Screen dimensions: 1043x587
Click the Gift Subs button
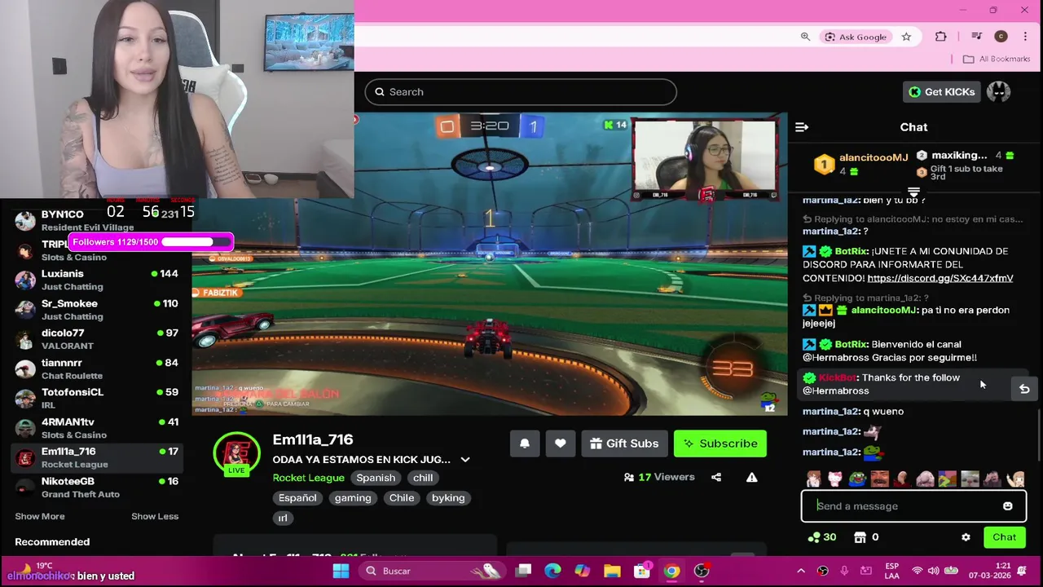pos(624,444)
